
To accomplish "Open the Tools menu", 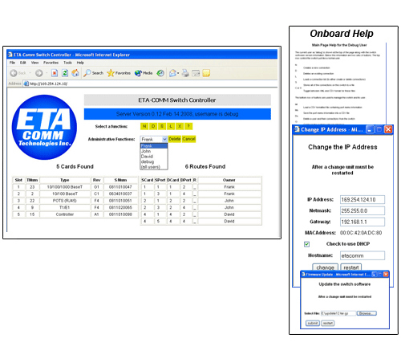I will (x=67, y=63).
